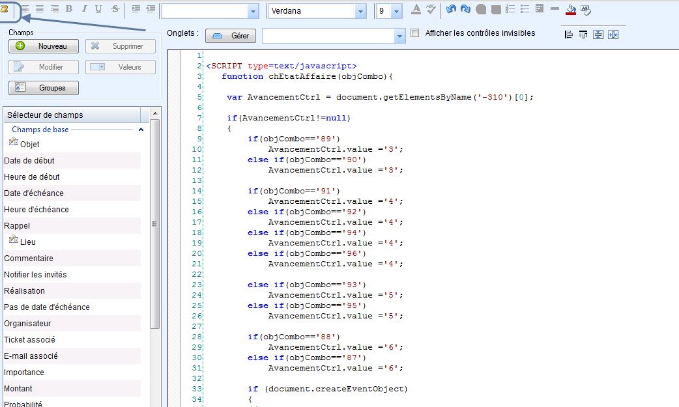Select the Importance field
Screen dimensions: 679x407
point(72,372)
